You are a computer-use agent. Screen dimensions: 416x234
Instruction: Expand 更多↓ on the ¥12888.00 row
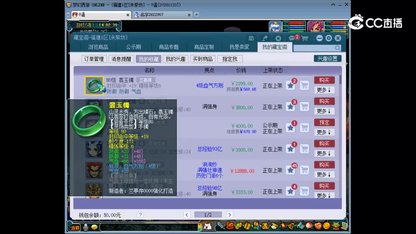324,175
